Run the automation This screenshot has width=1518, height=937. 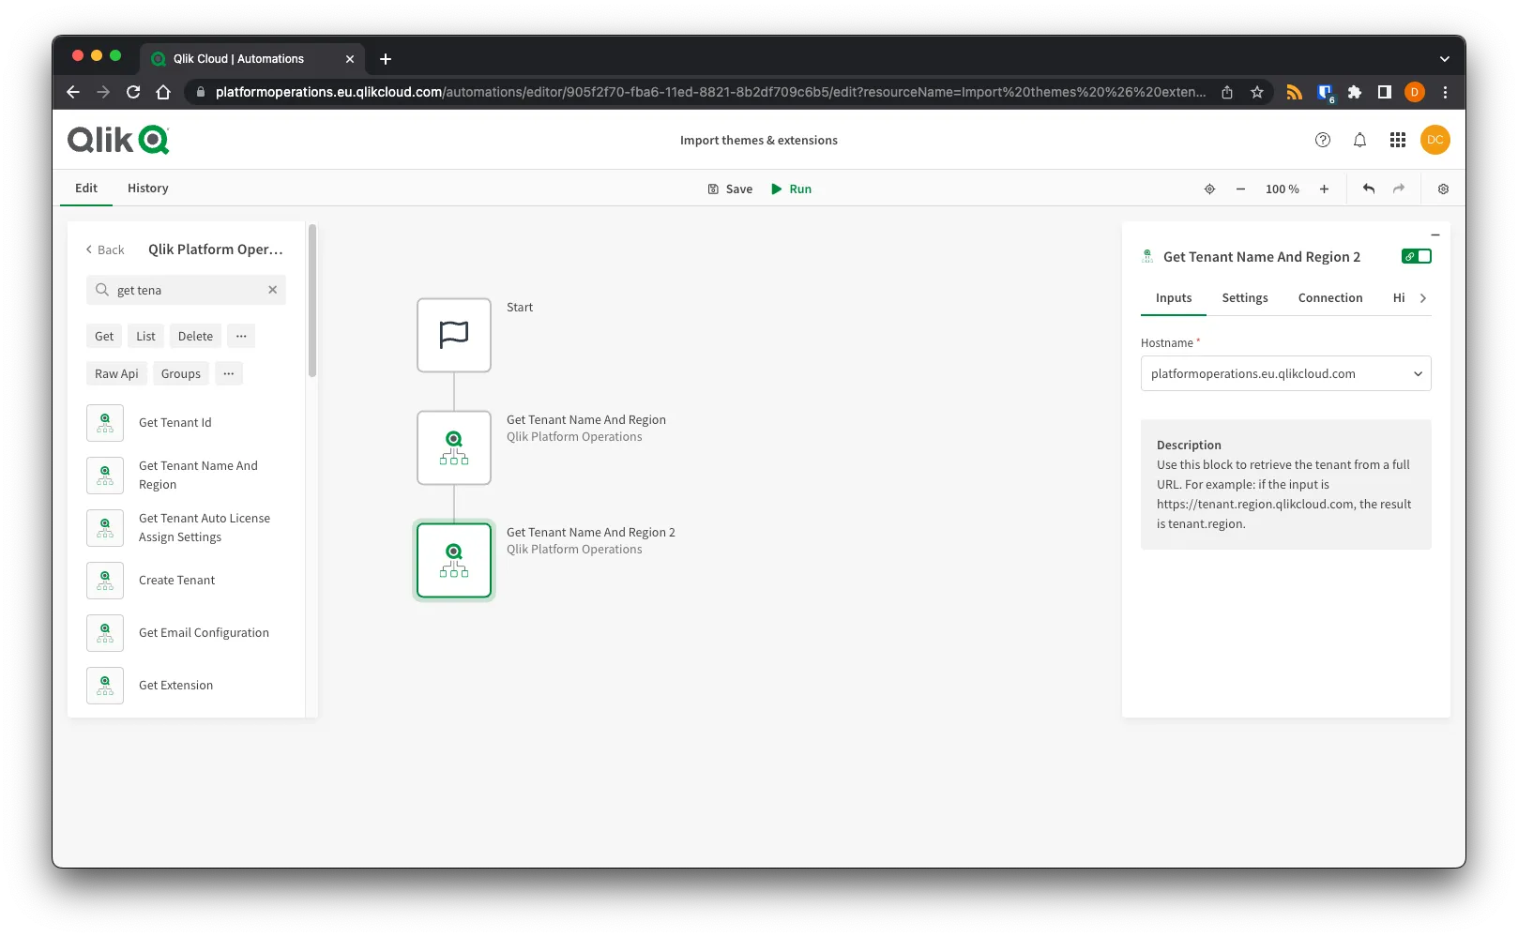[791, 189]
